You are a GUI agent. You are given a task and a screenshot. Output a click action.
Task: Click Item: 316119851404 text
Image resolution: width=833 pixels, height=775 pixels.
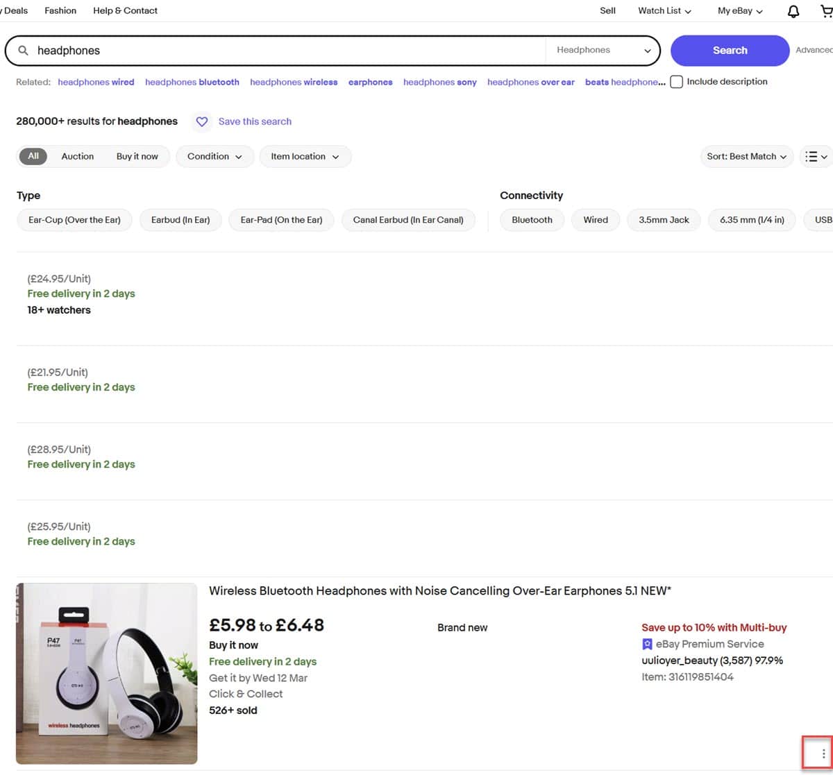(x=687, y=677)
